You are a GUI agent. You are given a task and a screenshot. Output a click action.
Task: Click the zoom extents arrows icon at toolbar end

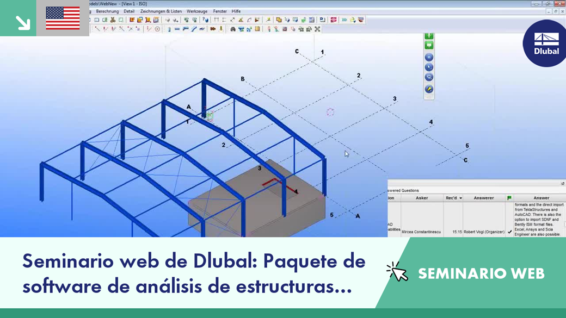tap(317, 29)
